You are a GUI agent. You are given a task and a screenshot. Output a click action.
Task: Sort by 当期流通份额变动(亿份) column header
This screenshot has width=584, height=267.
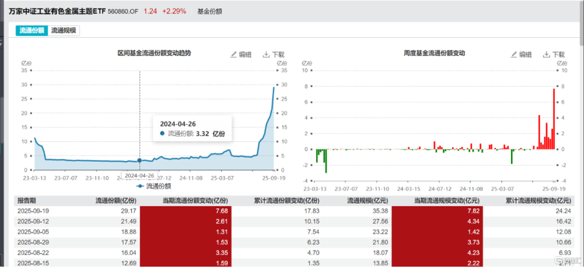[195, 201]
